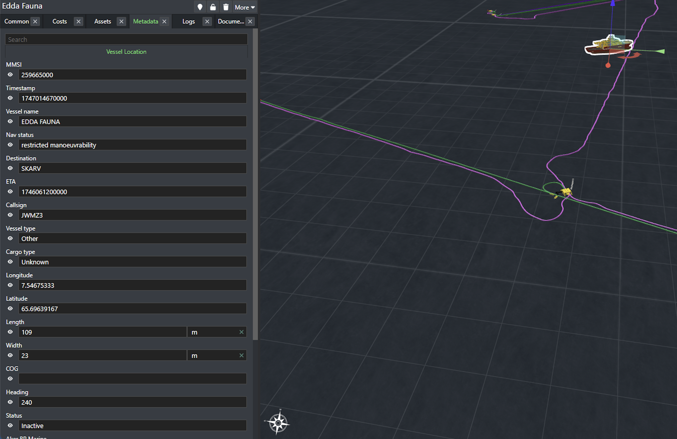
Task: Click the Callsign field JWMZ3
Action: pyautogui.click(x=133, y=215)
